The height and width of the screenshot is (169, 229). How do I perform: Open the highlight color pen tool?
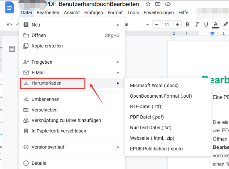pyautogui.click(x=226, y=24)
